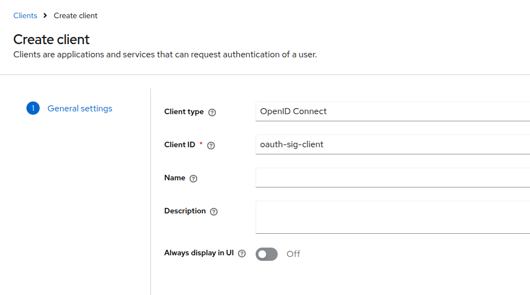Viewport: 530px width, 295px height.
Task: Click the clients description subtitle text
Action: point(165,55)
